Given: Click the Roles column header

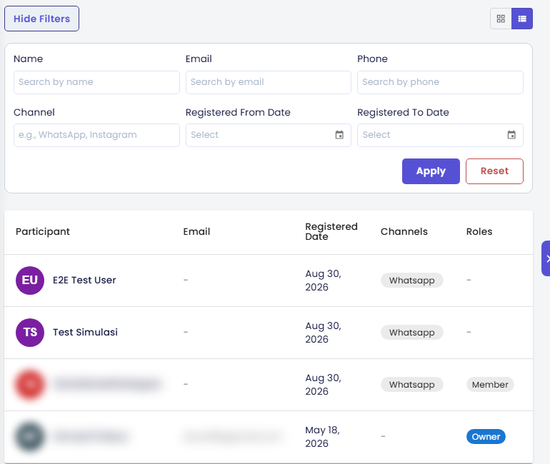Looking at the screenshot, I should (479, 232).
